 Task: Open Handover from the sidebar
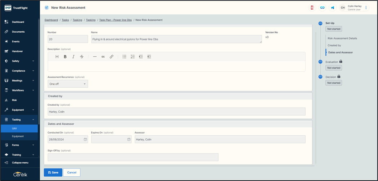tap(20, 51)
